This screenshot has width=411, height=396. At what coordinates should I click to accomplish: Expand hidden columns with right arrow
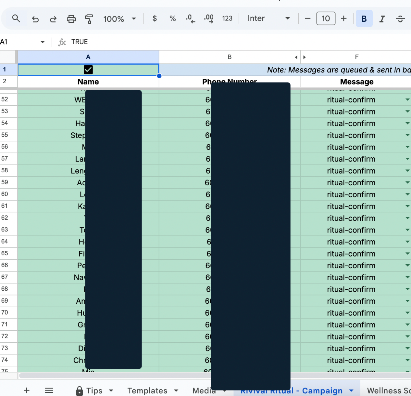pos(304,57)
